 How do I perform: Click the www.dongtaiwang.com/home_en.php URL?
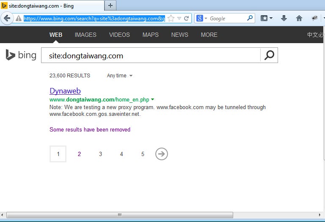(x=99, y=100)
